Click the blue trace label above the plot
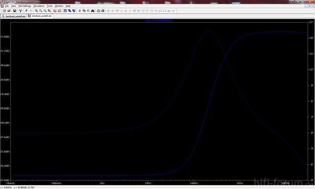The width and height of the screenshot is (315, 189). click(159, 21)
